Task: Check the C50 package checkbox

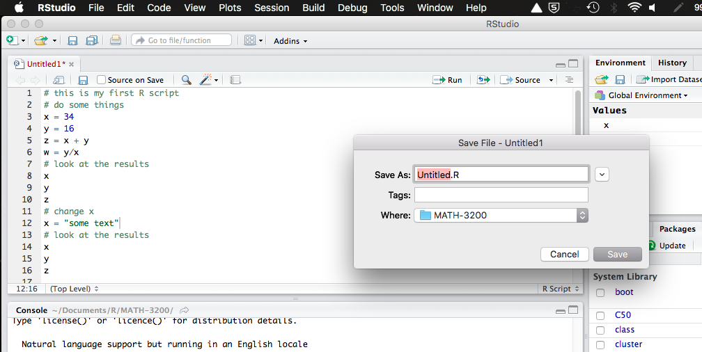Action: [x=600, y=315]
